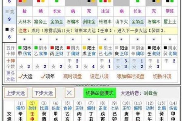Image resolution: width=182 pixels, height=121 pixels.
Task: Click 庚 正印 in the 十神 row
Action: coord(121,54)
